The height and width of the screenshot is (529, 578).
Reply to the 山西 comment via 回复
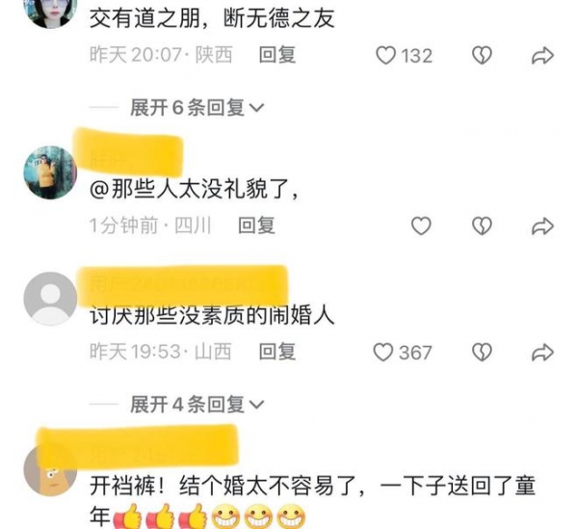277,352
